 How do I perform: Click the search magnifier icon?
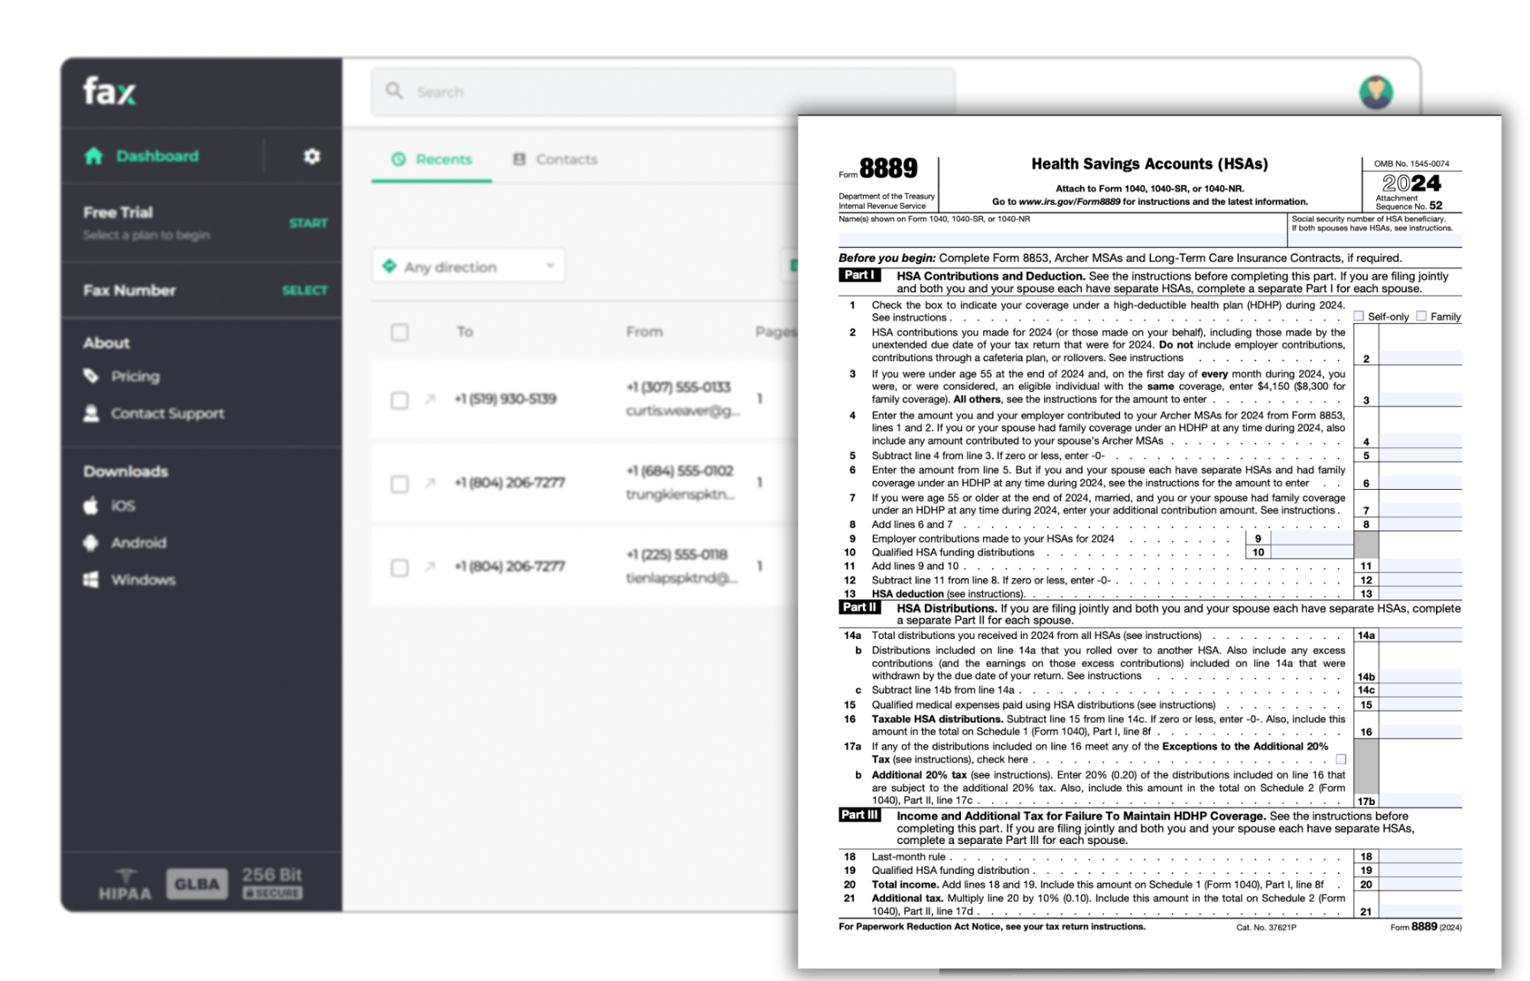(x=394, y=91)
